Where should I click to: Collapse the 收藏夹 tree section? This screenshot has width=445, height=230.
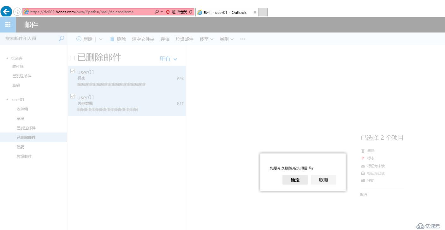coord(7,58)
